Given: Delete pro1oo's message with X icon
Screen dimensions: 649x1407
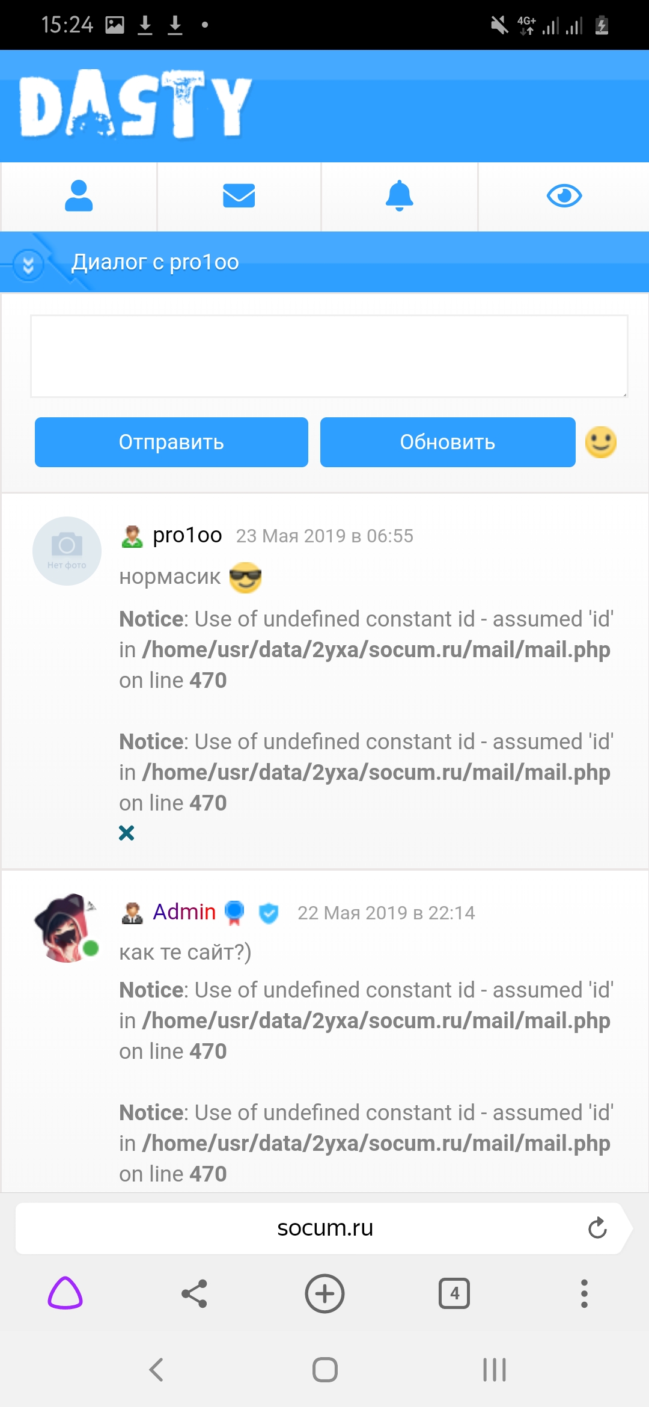Looking at the screenshot, I should pos(126,833).
